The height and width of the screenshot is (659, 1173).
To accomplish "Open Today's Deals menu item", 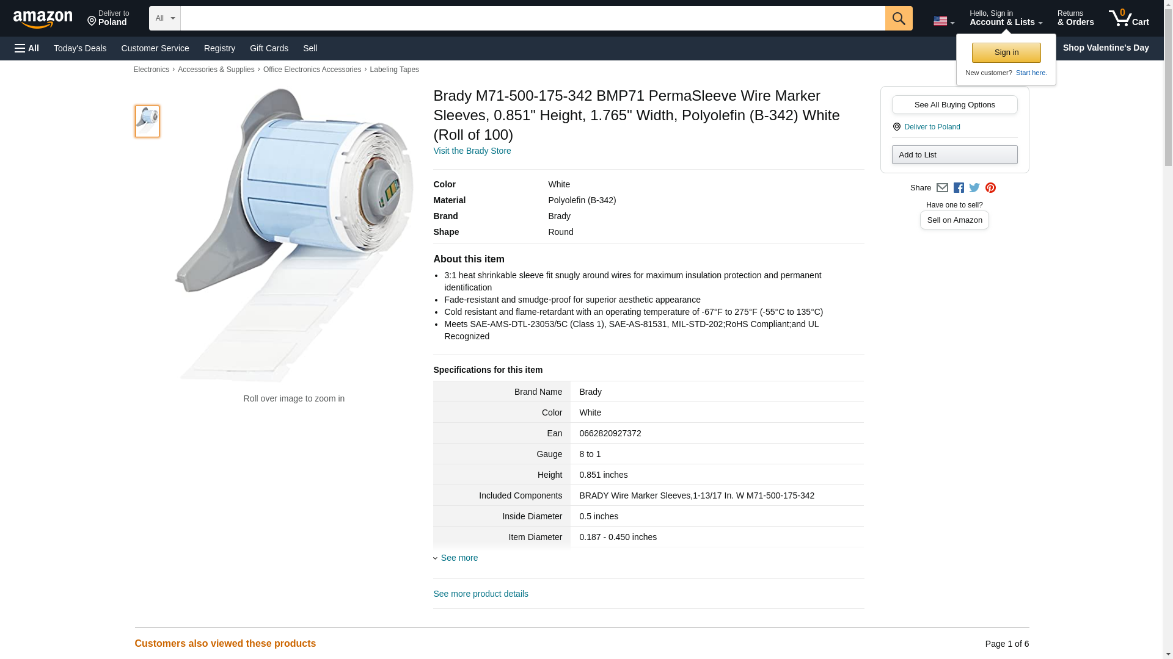I will click(80, 48).
